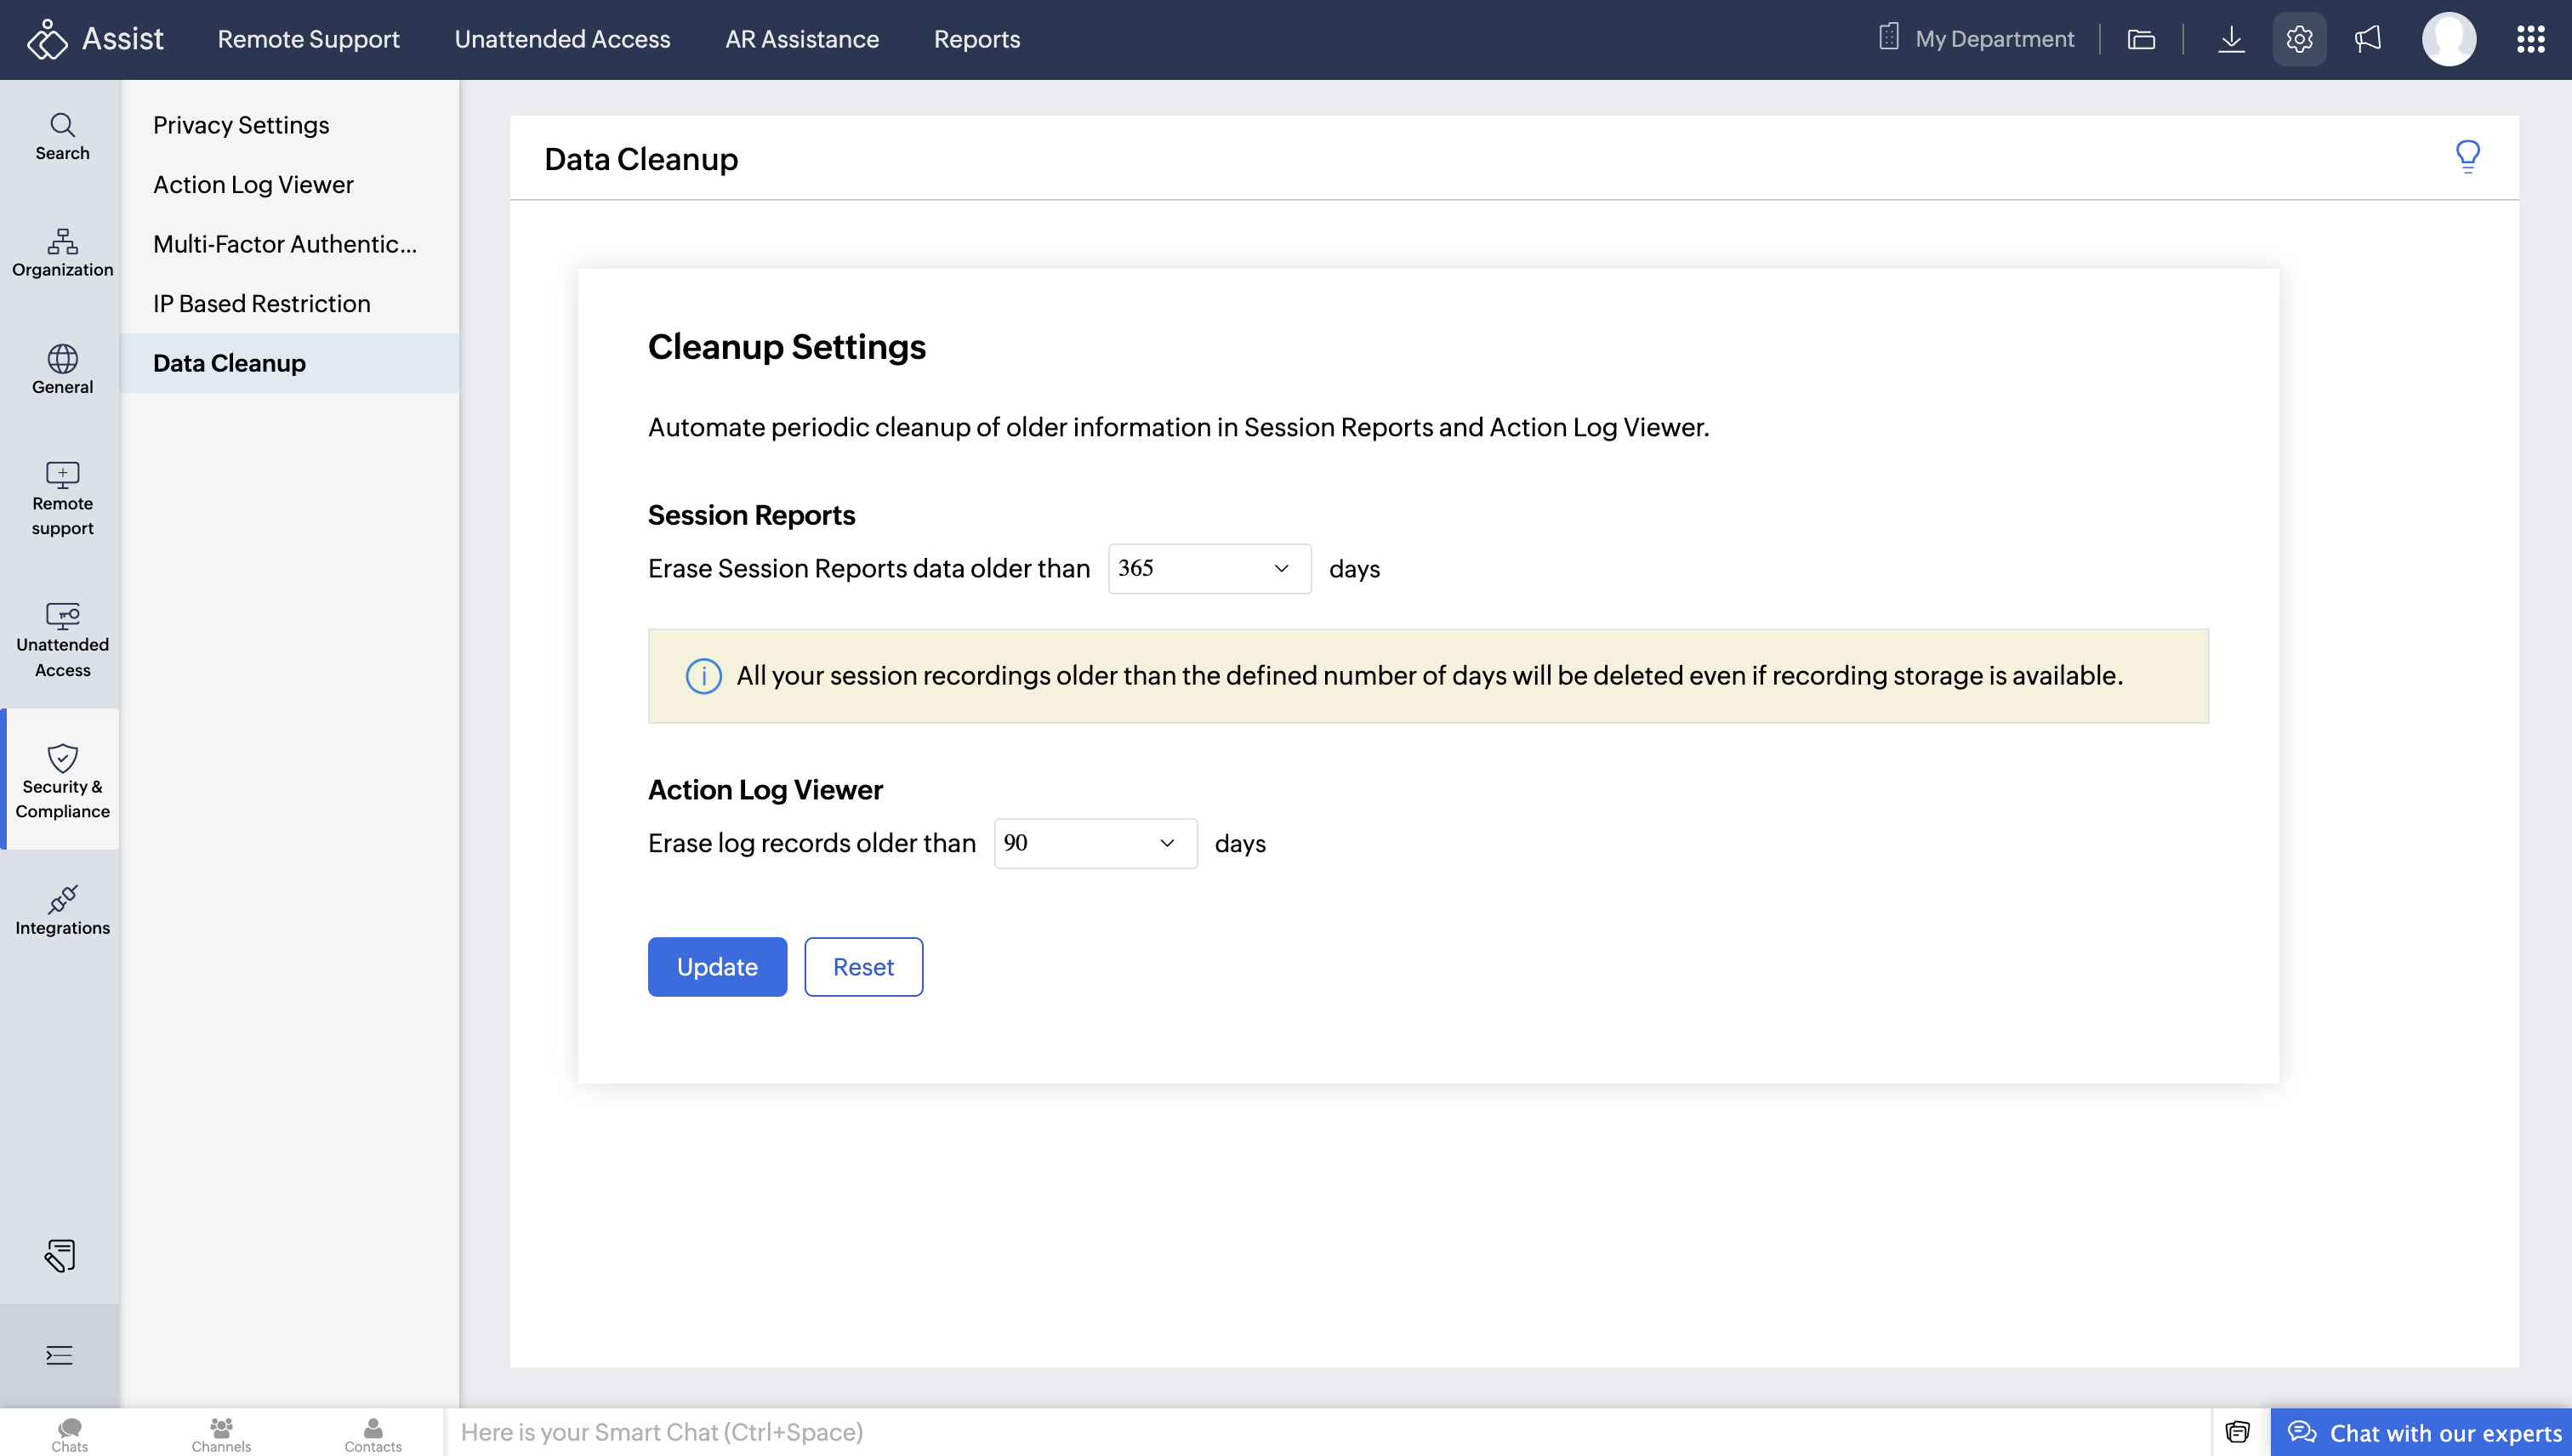Click the Reset button

tap(863, 966)
